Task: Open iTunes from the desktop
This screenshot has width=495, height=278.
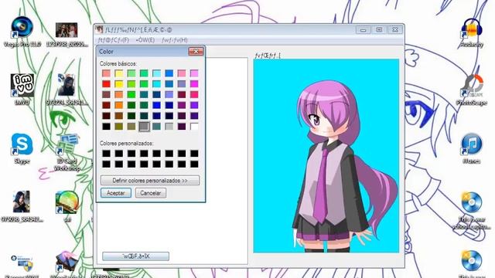Action: tap(471, 148)
